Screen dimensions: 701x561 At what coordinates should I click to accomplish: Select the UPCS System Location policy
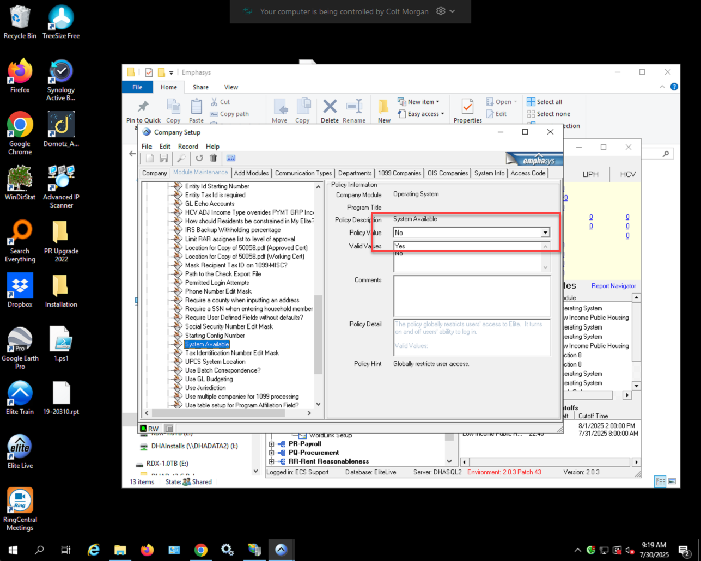(215, 362)
